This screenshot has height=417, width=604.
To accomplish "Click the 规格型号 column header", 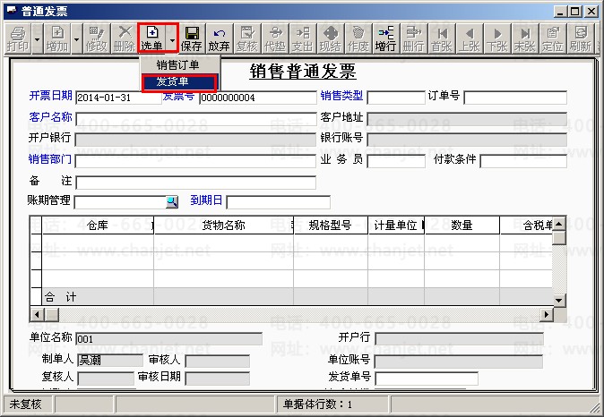I will coord(331,226).
